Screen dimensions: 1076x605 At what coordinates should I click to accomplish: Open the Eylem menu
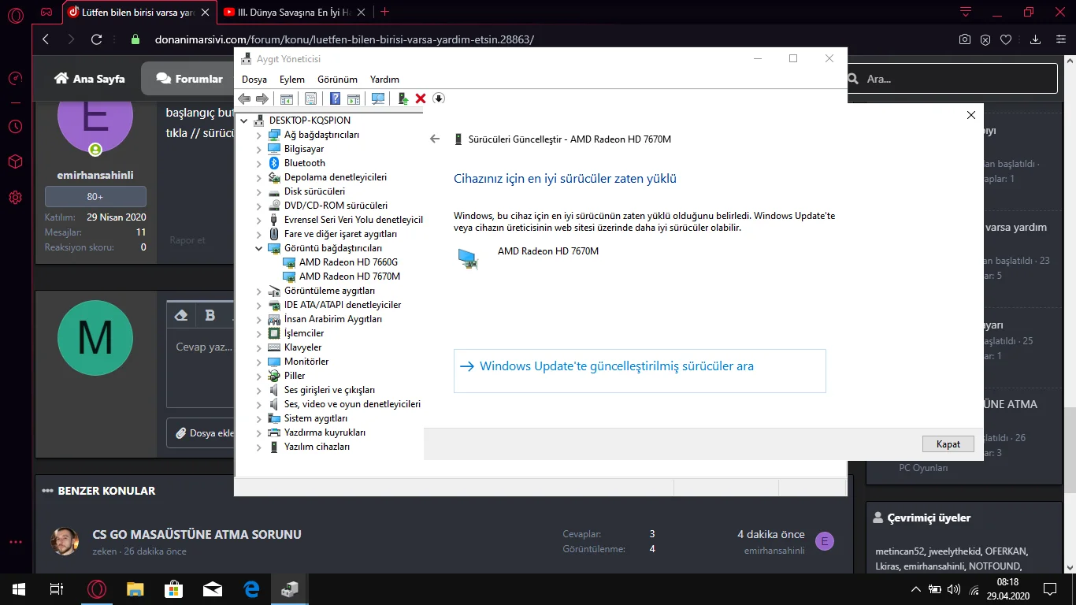[x=292, y=80]
